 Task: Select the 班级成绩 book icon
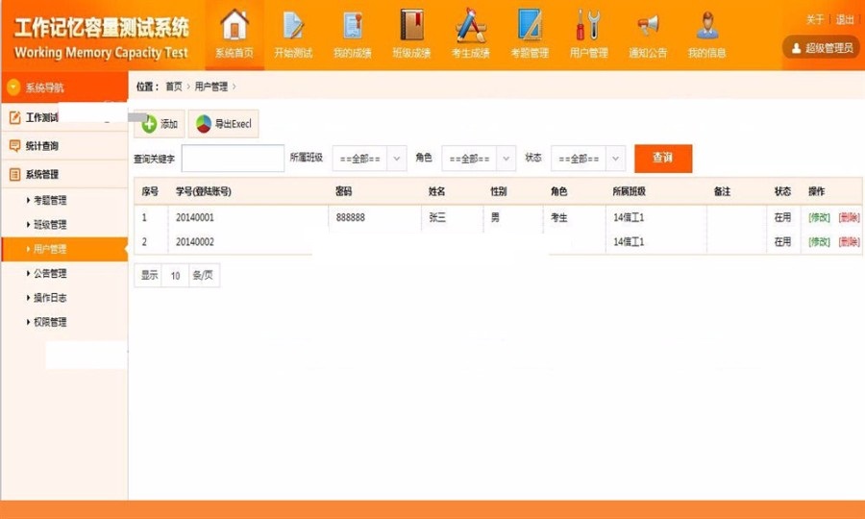coord(411,26)
